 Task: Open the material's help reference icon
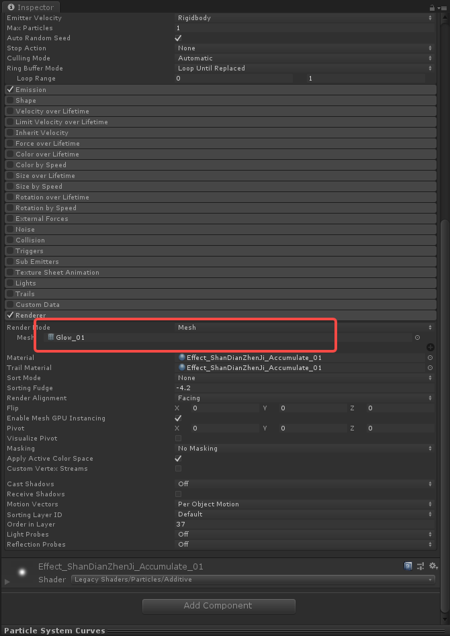tap(408, 566)
